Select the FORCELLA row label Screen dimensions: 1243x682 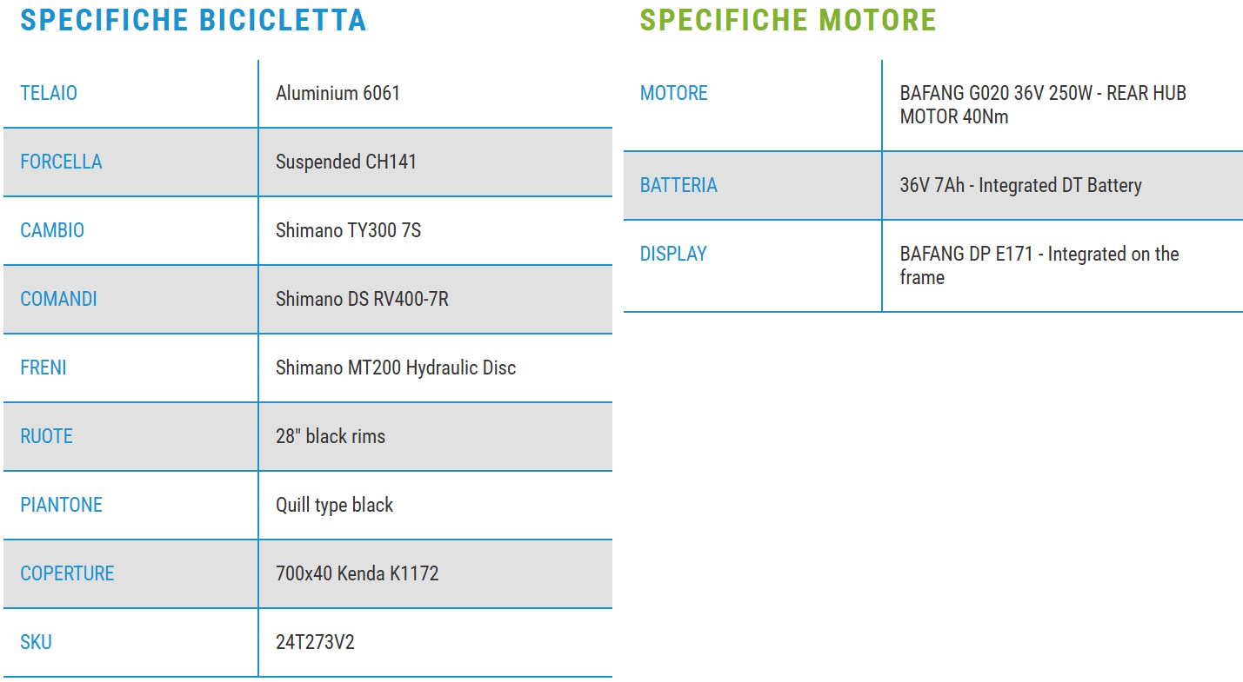coord(61,162)
